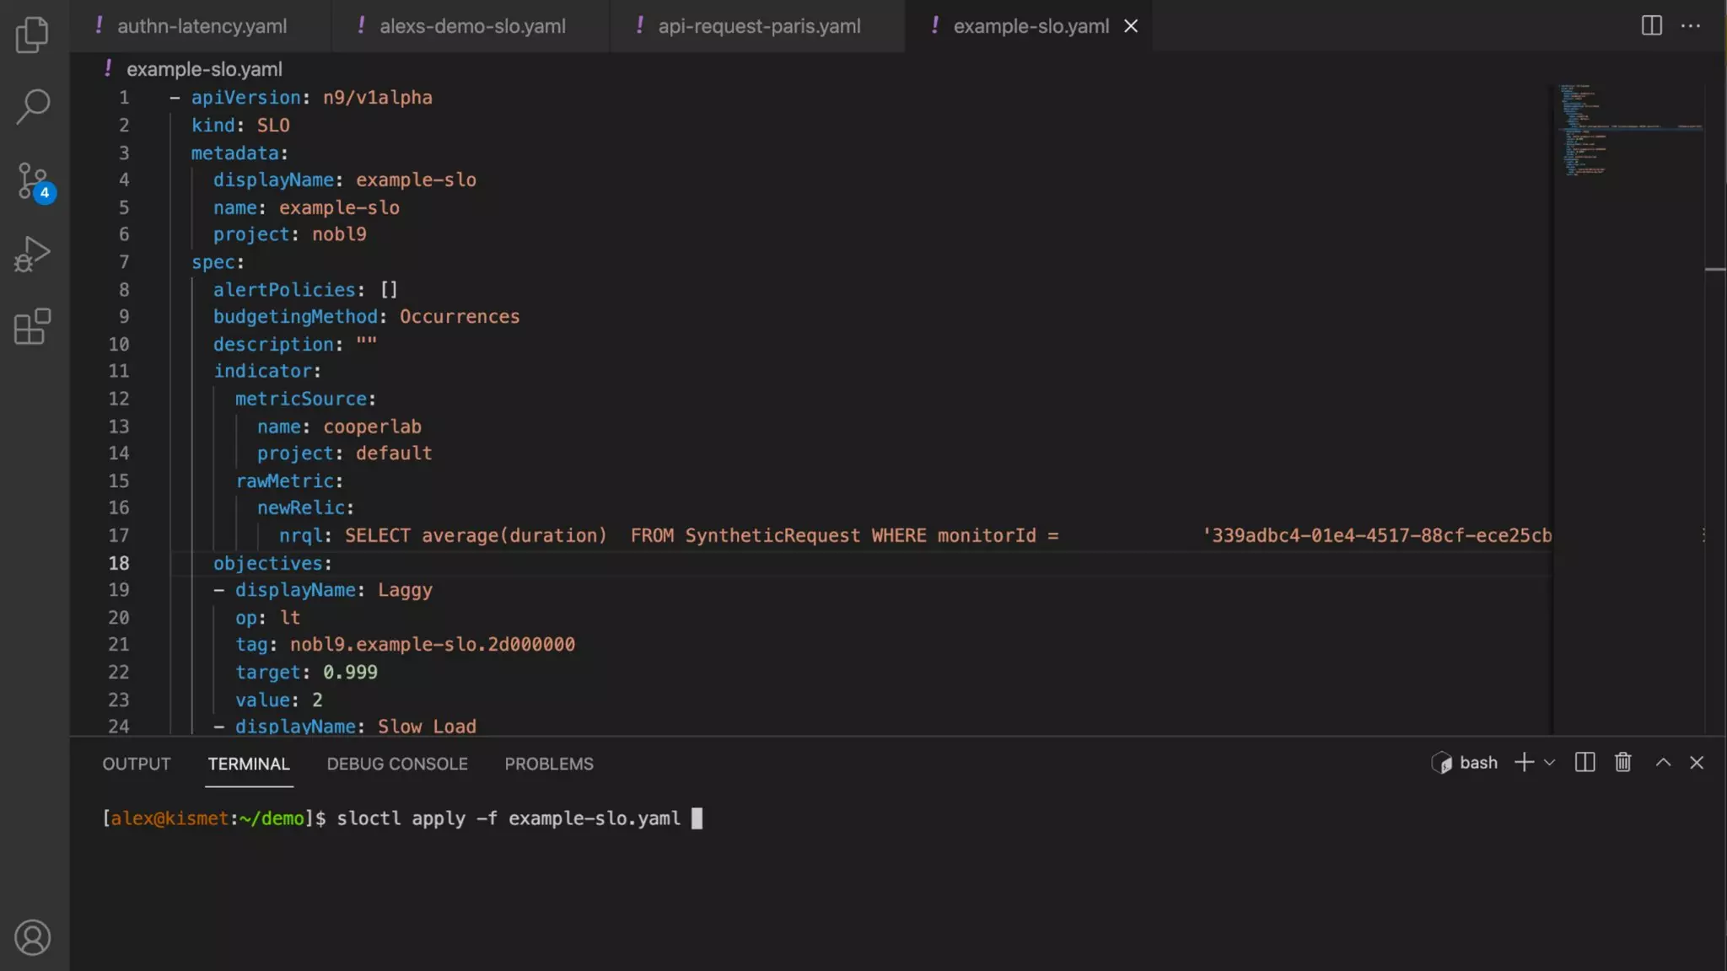The image size is (1727, 971).
Task: Close the example-slo.yaml editor tab
Action: [x=1131, y=26]
